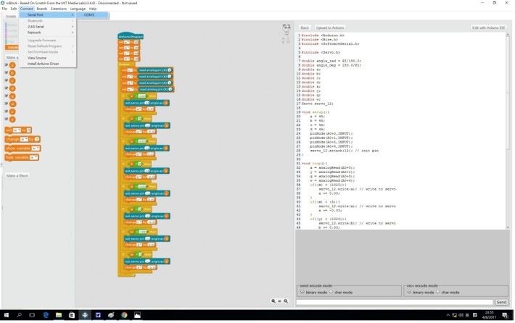Image resolution: width=515 pixels, height=323 pixels.
Task: Switch to the Scripts tab
Action: [10, 17]
